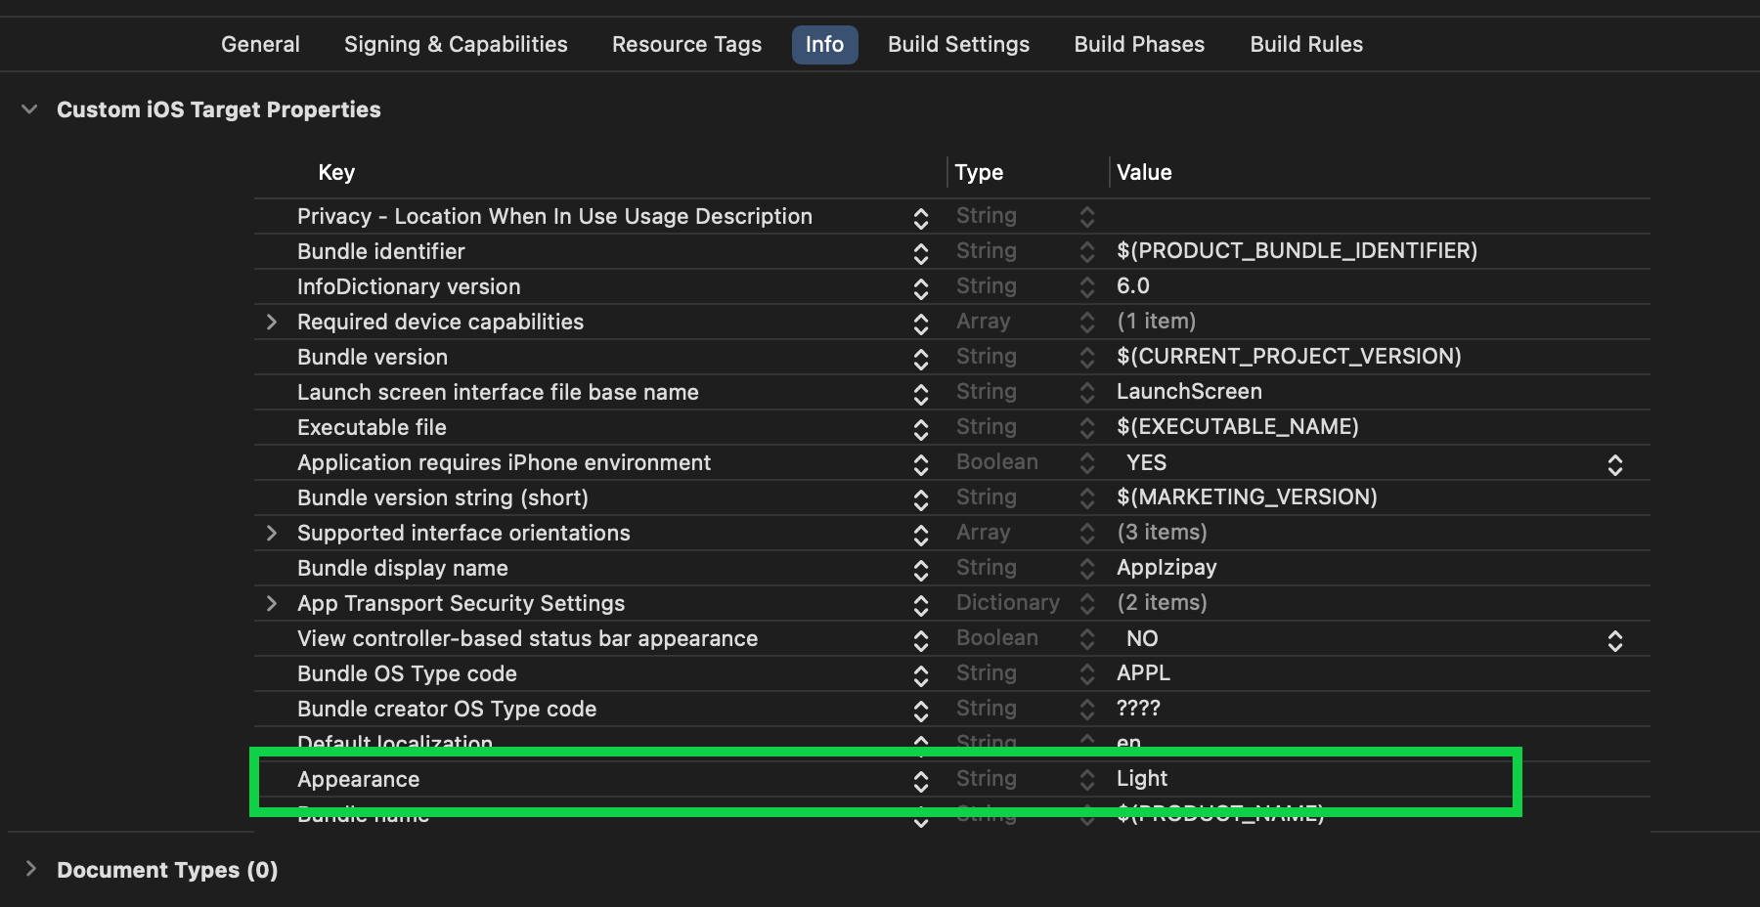Open YES value dropdown for iPhone environment
Image resolution: width=1760 pixels, height=907 pixels.
1614,464
